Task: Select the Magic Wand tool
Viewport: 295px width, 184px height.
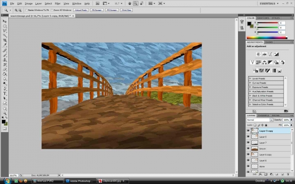Action: (x=5, y=36)
